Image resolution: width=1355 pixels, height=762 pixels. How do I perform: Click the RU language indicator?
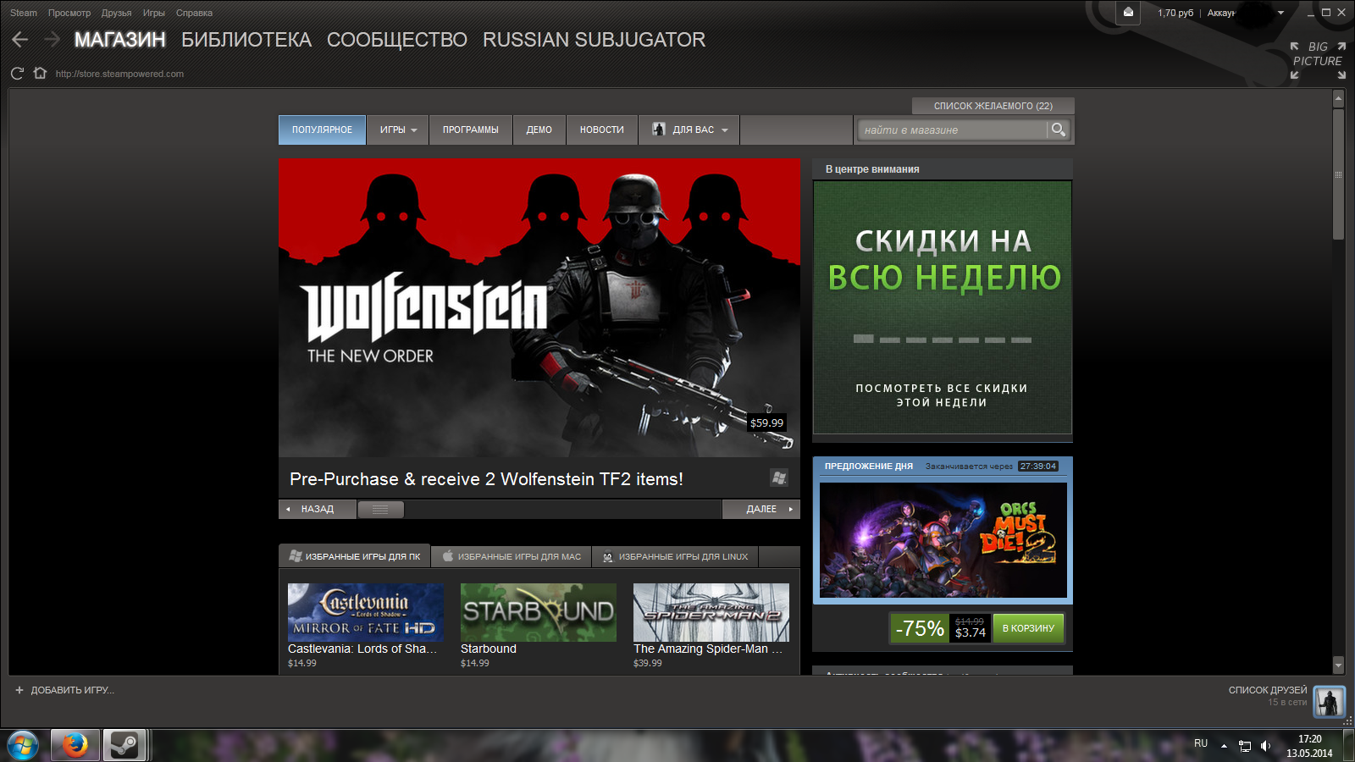[1201, 743]
